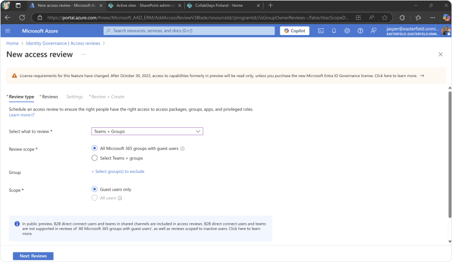
Task: Open account menu for jasper@easterfield
Action: click(x=418, y=31)
